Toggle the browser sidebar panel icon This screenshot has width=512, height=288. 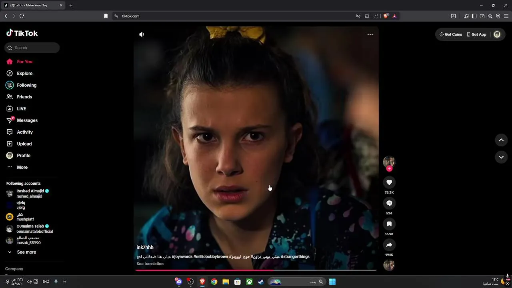[474, 16]
